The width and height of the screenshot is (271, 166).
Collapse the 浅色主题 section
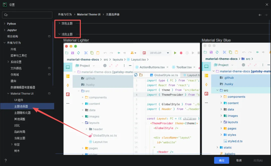(x=59, y=34)
